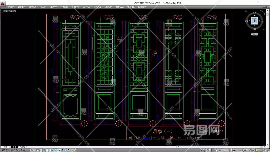
Task: Switch to the 布局1 layout tab
Action: click(x=22, y=147)
